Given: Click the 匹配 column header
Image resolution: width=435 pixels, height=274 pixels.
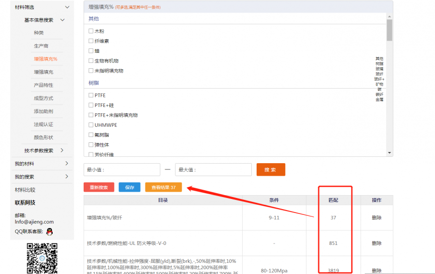Looking at the screenshot, I should (333, 200).
